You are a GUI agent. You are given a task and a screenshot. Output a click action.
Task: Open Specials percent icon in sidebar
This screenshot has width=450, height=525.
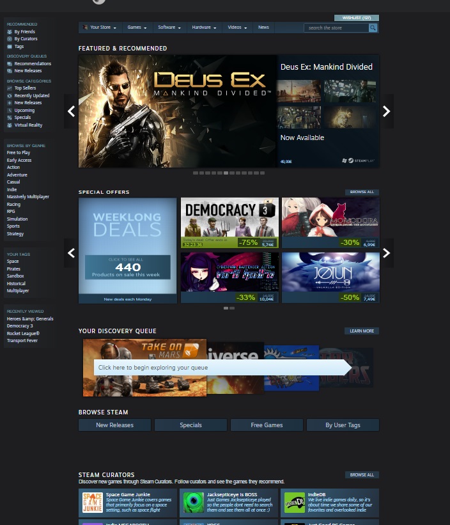[x=10, y=118]
